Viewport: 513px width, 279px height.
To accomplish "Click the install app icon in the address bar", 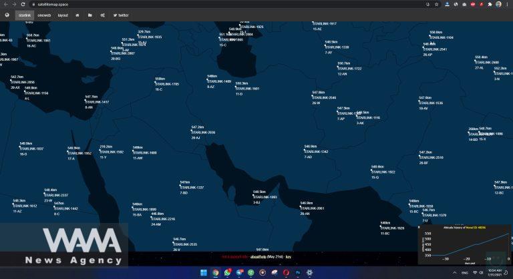I will (x=428, y=4).
